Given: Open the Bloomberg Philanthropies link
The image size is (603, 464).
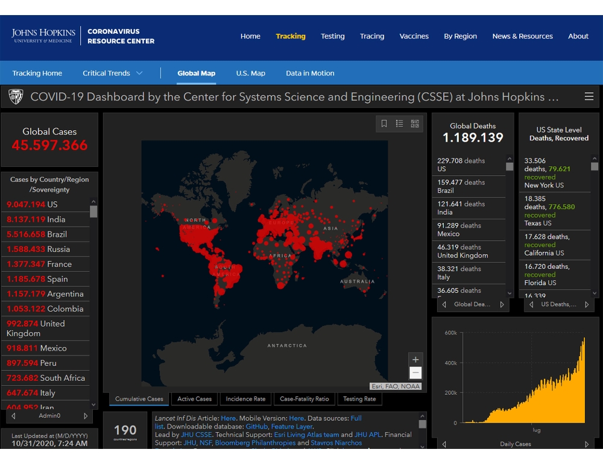Looking at the screenshot, I should (x=255, y=443).
